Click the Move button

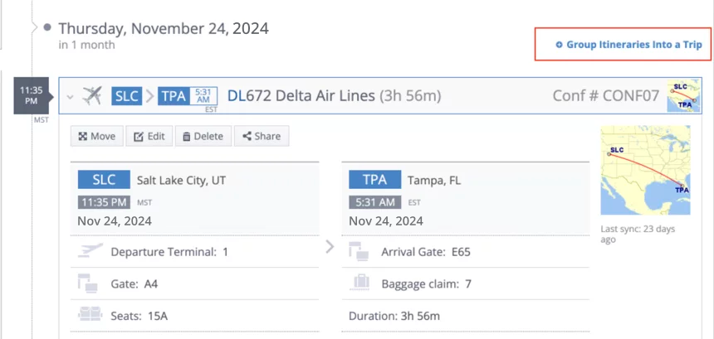(96, 136)
